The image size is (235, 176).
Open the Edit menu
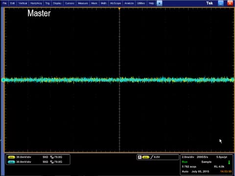click(12, 3)
